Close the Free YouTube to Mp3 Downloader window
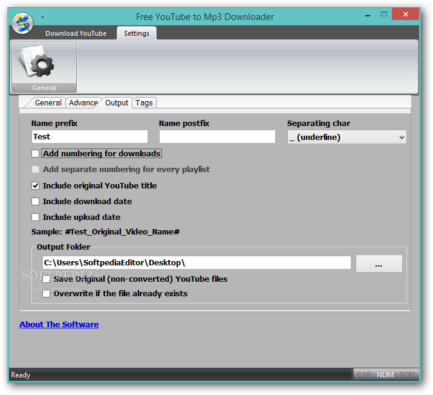This screenshot has height=395, width=433. (405, 15)
